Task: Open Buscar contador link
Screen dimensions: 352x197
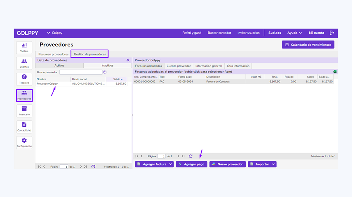Action: coord(219,33)
